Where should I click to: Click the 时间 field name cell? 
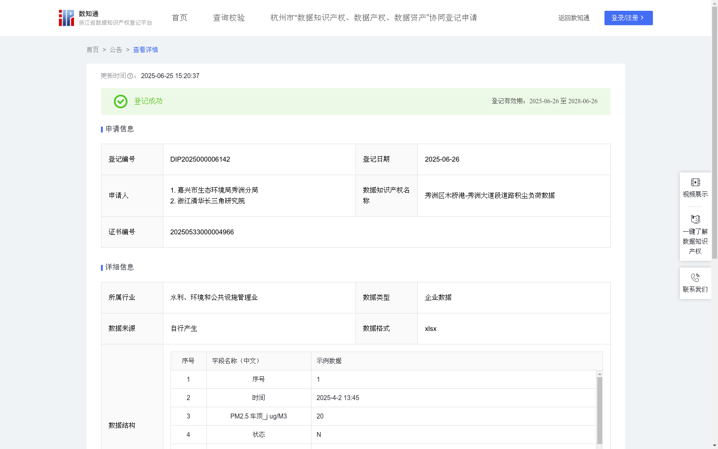tap(259, 398)
